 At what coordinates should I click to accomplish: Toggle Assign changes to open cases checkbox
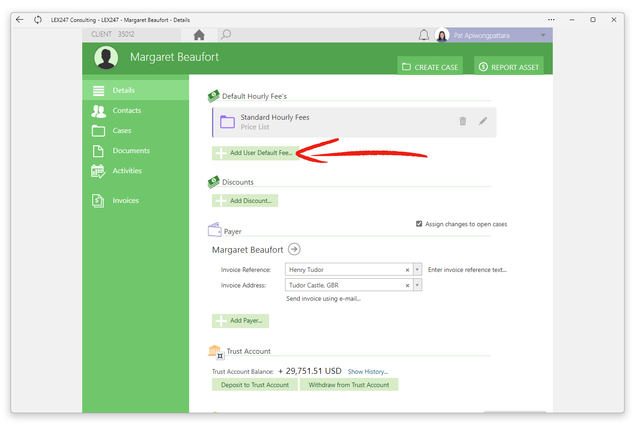point(419,224)
